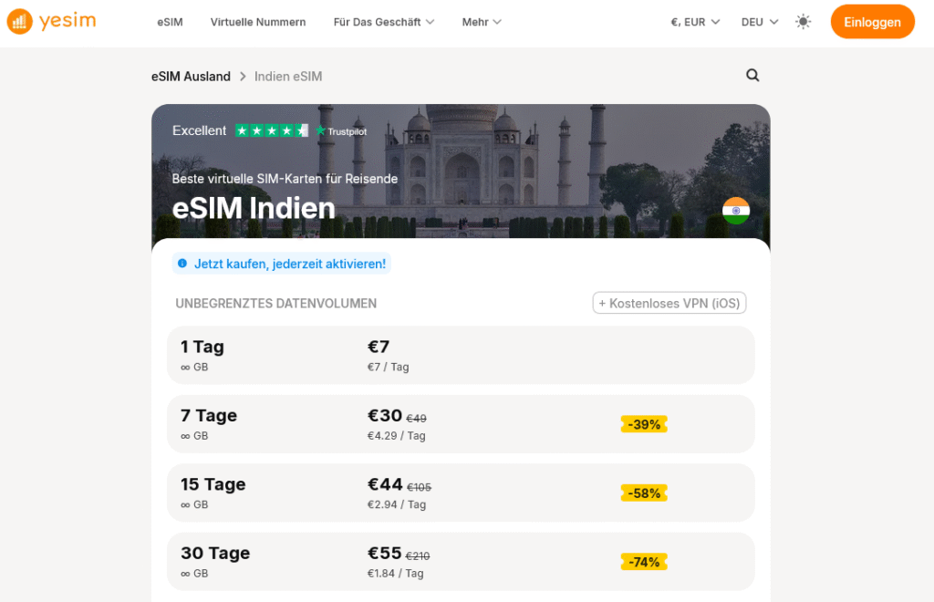Click the Yesim logo

51,21
